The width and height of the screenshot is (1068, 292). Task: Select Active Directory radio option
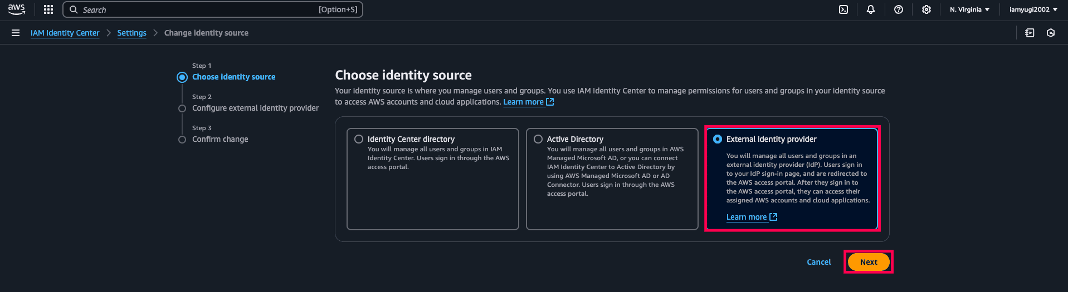[538, 139]
